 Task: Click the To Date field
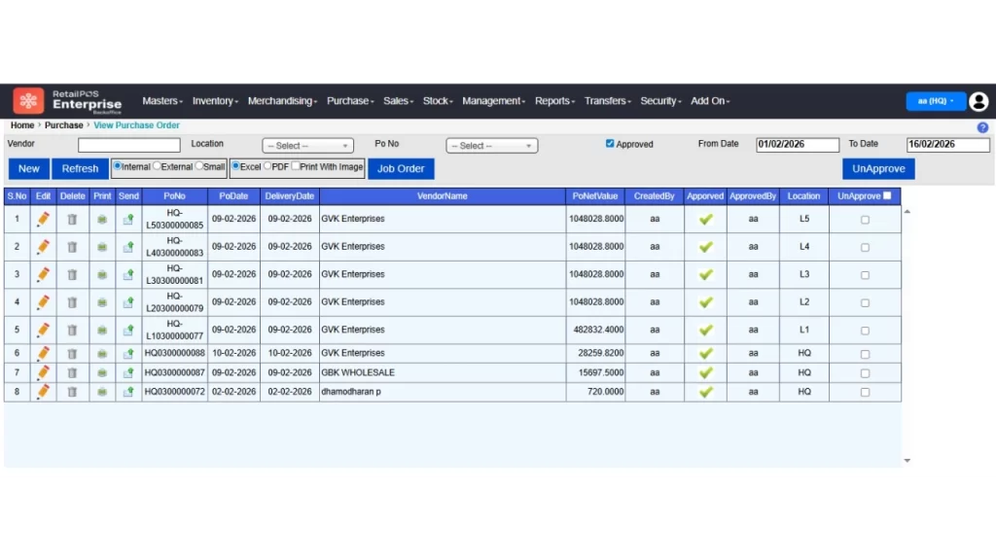(947, 145)
